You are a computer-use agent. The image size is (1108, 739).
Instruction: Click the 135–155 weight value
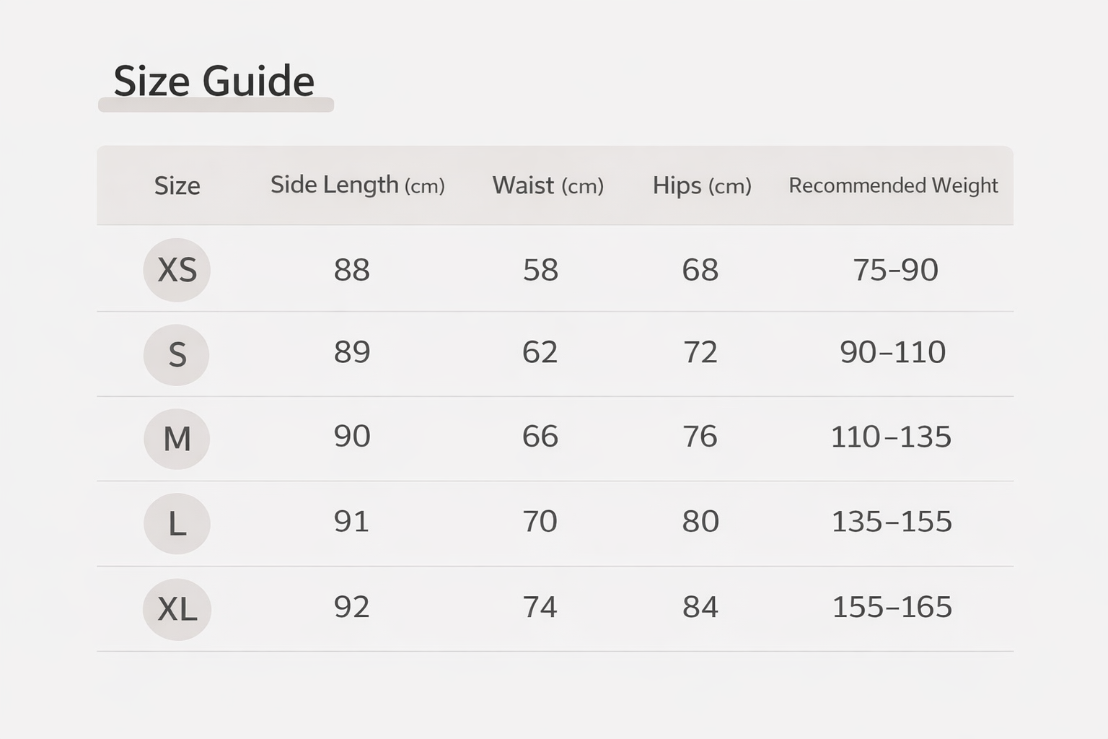892,521
